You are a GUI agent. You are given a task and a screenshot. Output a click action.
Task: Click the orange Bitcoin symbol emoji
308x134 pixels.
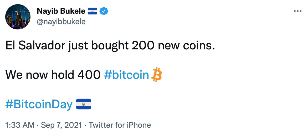pos(157,75)
